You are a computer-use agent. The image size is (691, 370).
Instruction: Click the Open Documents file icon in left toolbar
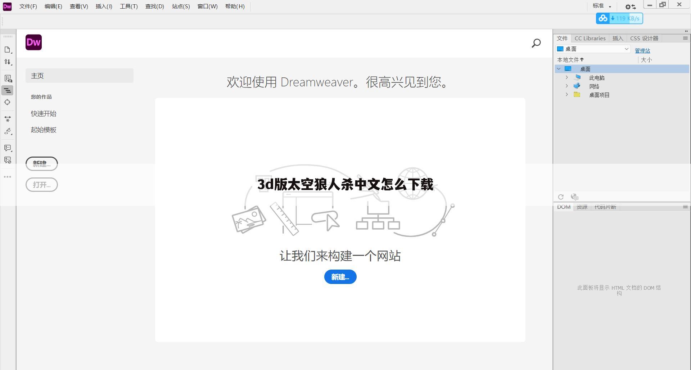coord(8,50)
